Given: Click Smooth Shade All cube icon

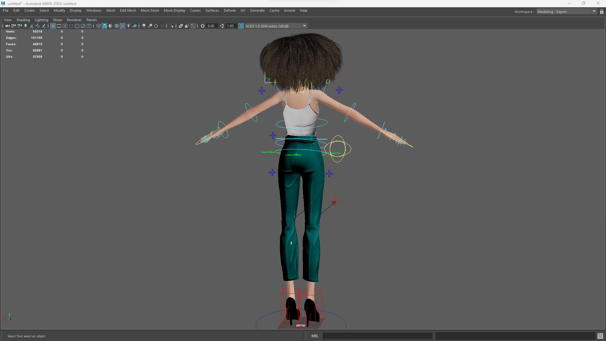Looking at the screenshot, I should pos(104,26).
